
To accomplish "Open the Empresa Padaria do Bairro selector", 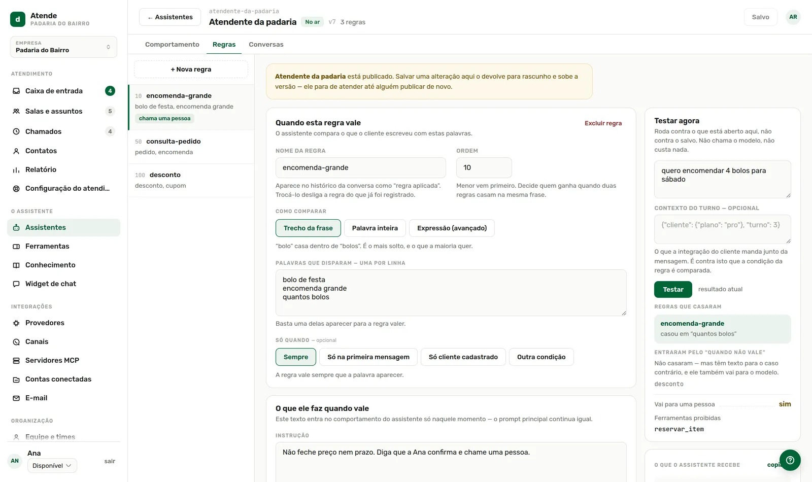I will (x=63, y=47).
